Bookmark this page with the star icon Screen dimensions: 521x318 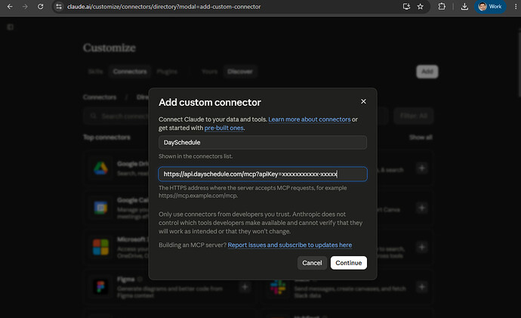click(x=421, y=7)
